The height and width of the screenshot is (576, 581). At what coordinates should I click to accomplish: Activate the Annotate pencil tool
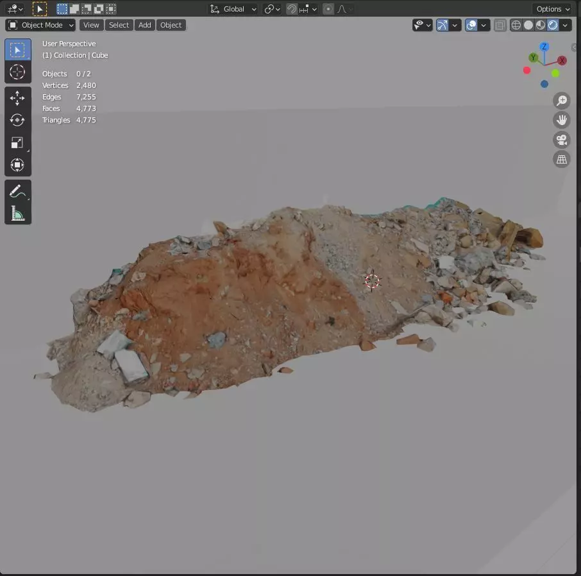tap(18, 191)
